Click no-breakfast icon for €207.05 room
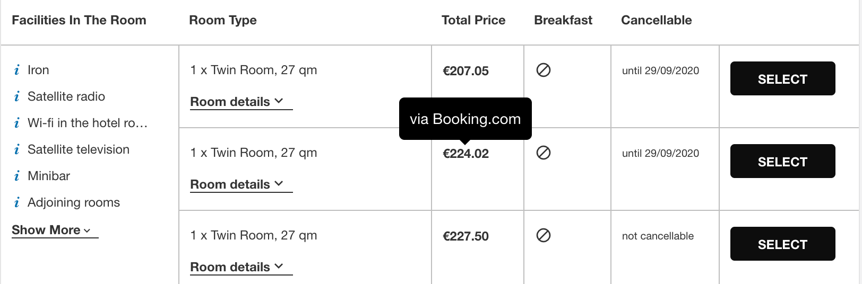 [544, 70]
